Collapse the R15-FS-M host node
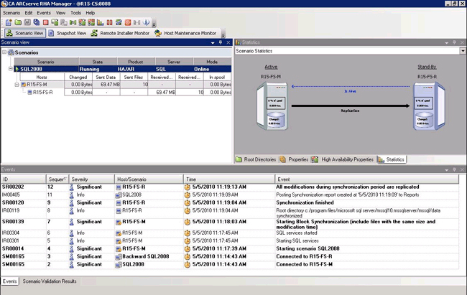 [x=17, y=85]
